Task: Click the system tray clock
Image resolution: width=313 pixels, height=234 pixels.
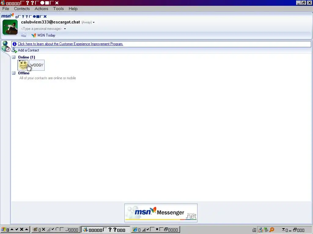Action: tap(293, 230)
